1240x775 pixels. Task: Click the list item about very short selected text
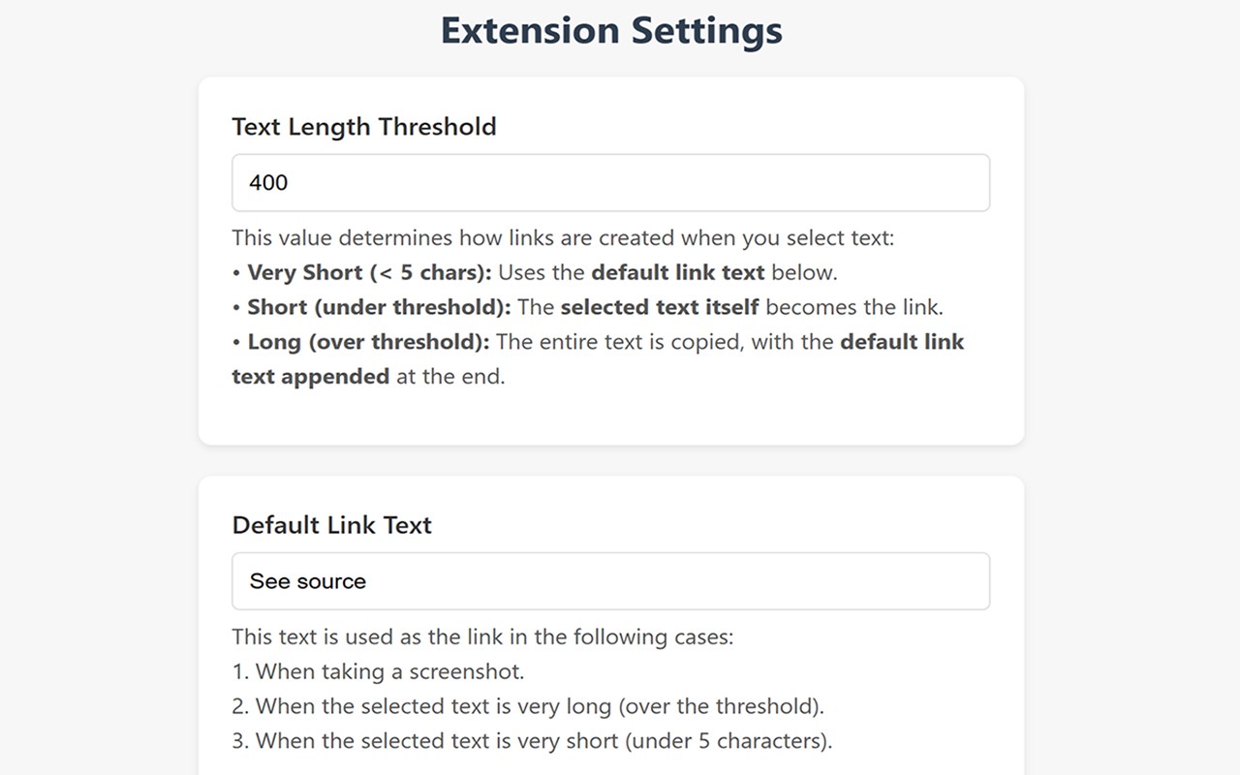click(x=543, y=741)
